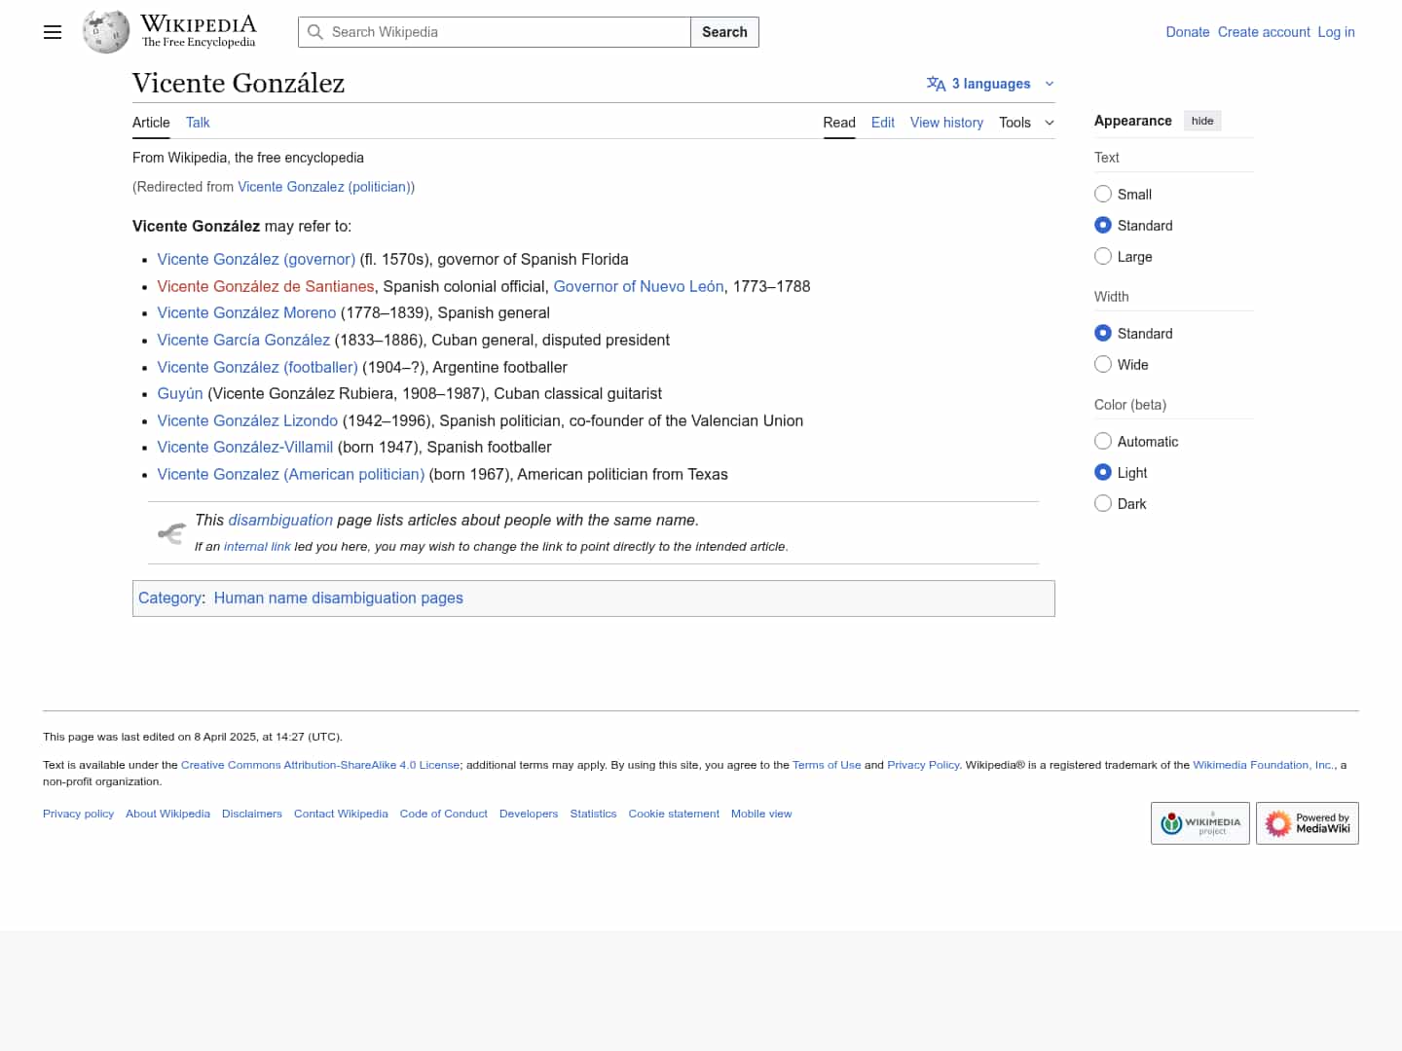Select the Large text size option

tap(1103, 257)
